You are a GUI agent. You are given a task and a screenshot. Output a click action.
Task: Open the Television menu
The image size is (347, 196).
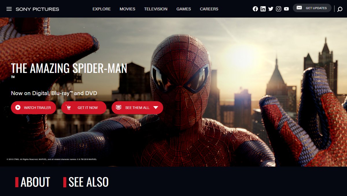(156, 9)
